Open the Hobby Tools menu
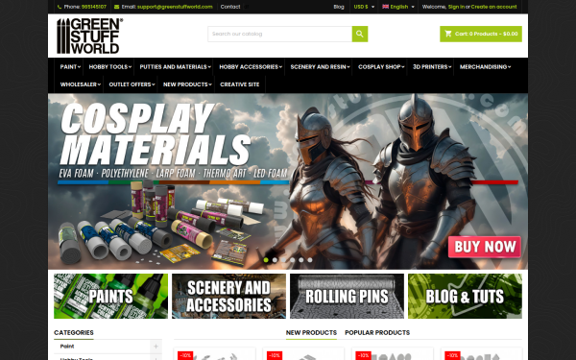This screenshot has height=360, width=576. 109,67
